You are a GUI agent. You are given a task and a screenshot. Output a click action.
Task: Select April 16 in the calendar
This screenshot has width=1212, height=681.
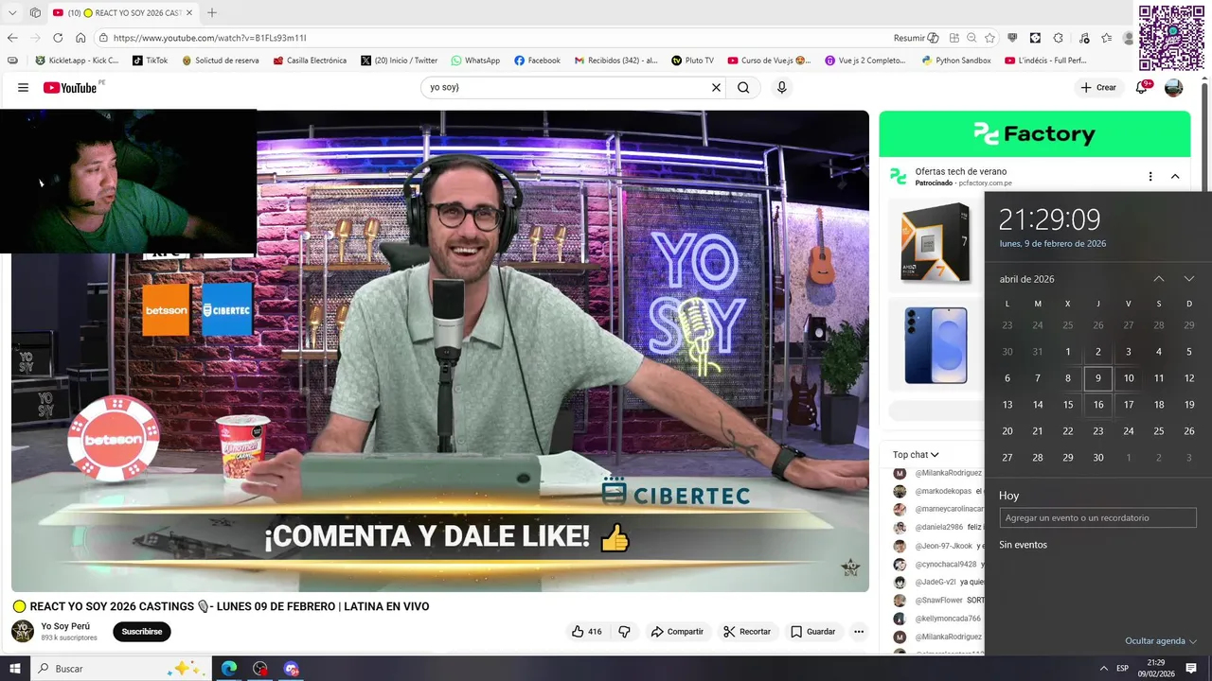coord(1098,405)
